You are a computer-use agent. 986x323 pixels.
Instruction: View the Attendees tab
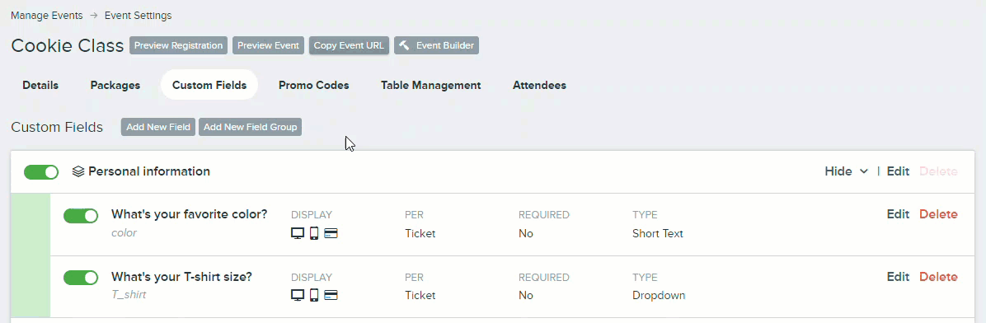click(539, 85)
